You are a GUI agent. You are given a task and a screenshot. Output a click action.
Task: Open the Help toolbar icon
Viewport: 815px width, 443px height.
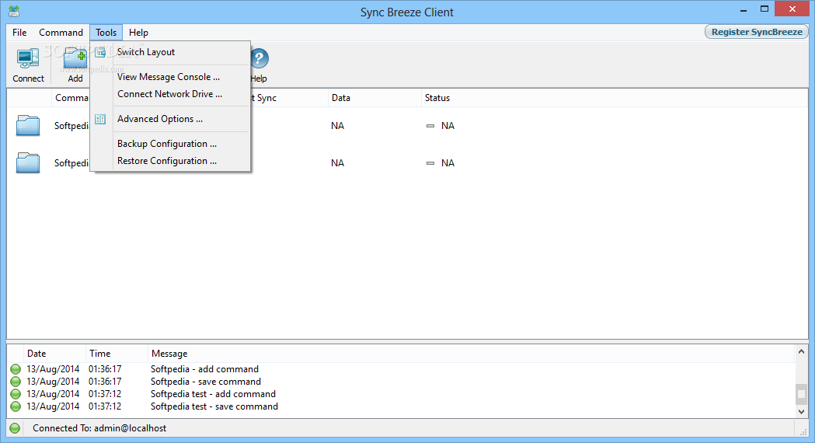pos(259,58)
